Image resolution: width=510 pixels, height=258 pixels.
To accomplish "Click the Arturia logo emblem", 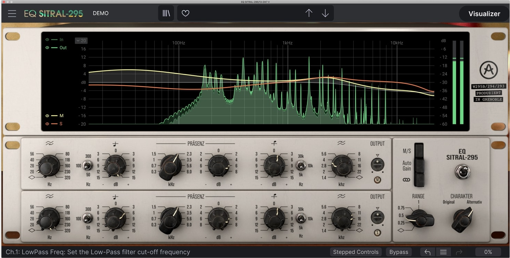I will tap(489, 70).
